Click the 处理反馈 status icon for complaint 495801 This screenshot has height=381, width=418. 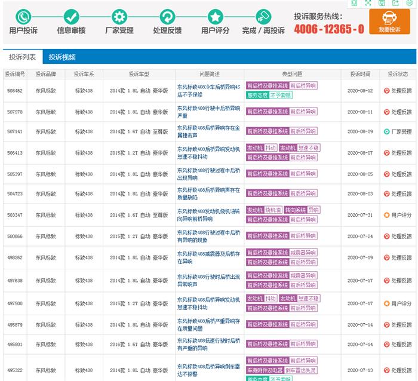pos(386,345)
